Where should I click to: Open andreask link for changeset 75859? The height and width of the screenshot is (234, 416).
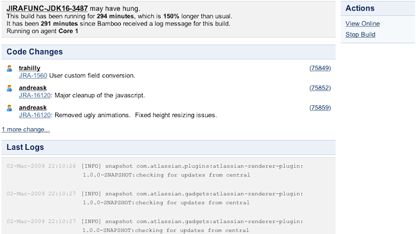coord(33,108)
